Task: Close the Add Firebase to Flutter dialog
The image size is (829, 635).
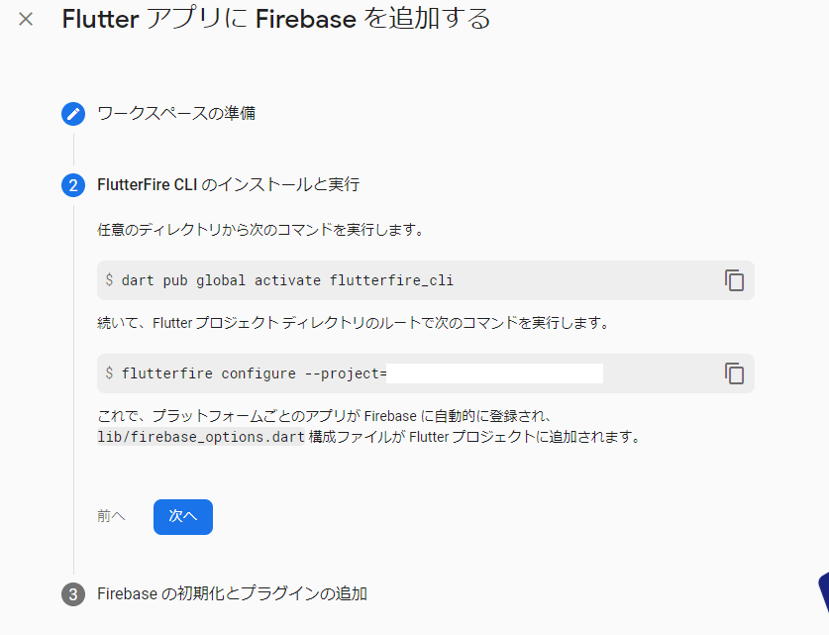Action: click(x=26, y=19)
